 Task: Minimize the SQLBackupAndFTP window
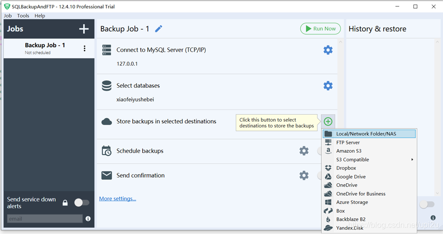pyautogui.click(x=397, y=6)
